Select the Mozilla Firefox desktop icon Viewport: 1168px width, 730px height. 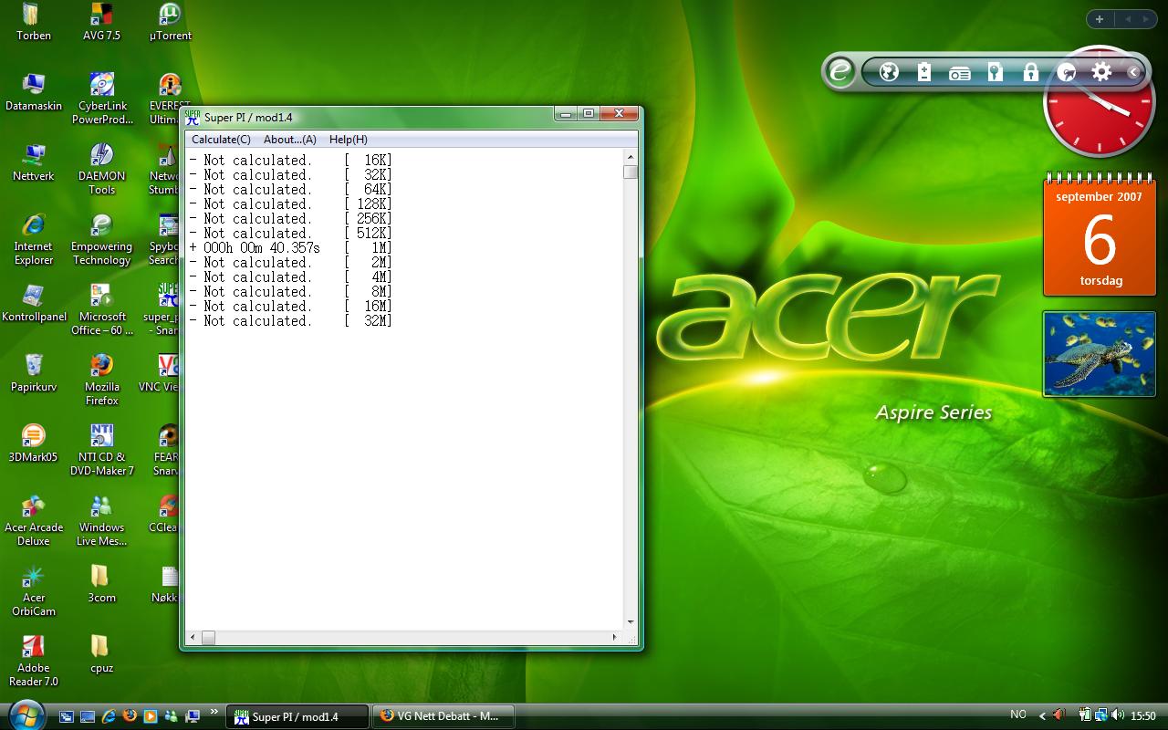pyautogui.click(x=102, y=380)
